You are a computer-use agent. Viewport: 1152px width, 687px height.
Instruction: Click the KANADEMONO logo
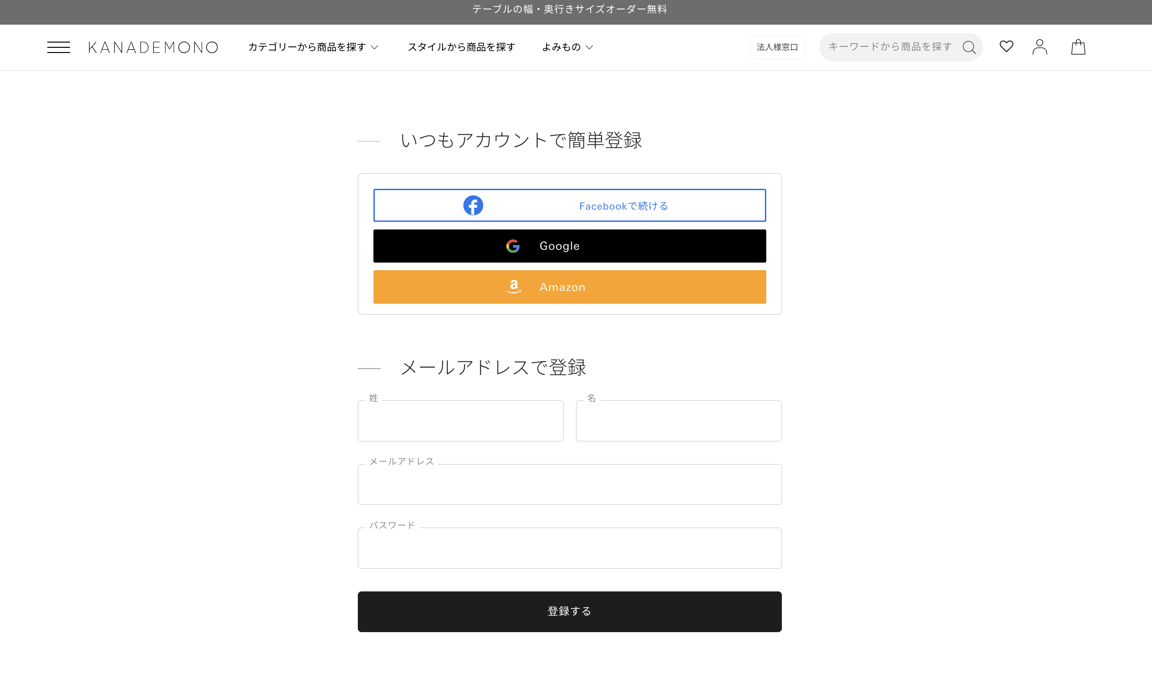pyautogui.click(x=153, y=47)
